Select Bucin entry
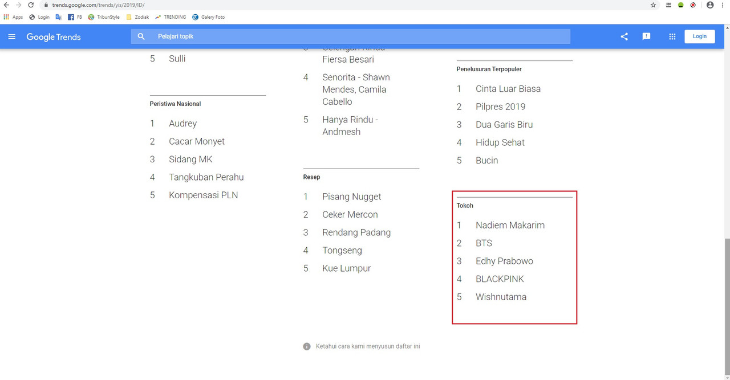730x380 pixels. click(x=486, y=161)
